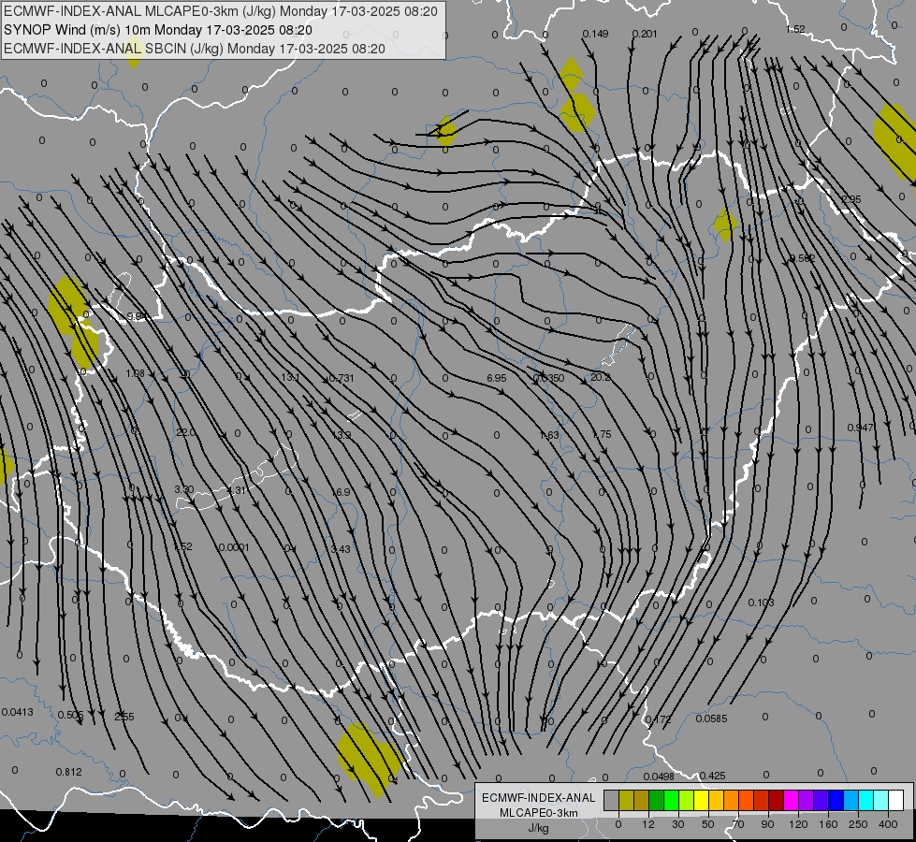
Task: Select the magenta legend swatch
Action: click(792, 800)
